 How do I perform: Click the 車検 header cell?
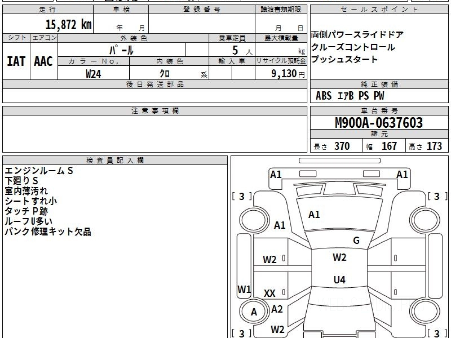tap(121, 10)
